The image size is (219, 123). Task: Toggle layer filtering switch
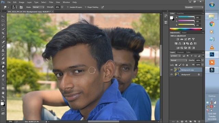203,56
